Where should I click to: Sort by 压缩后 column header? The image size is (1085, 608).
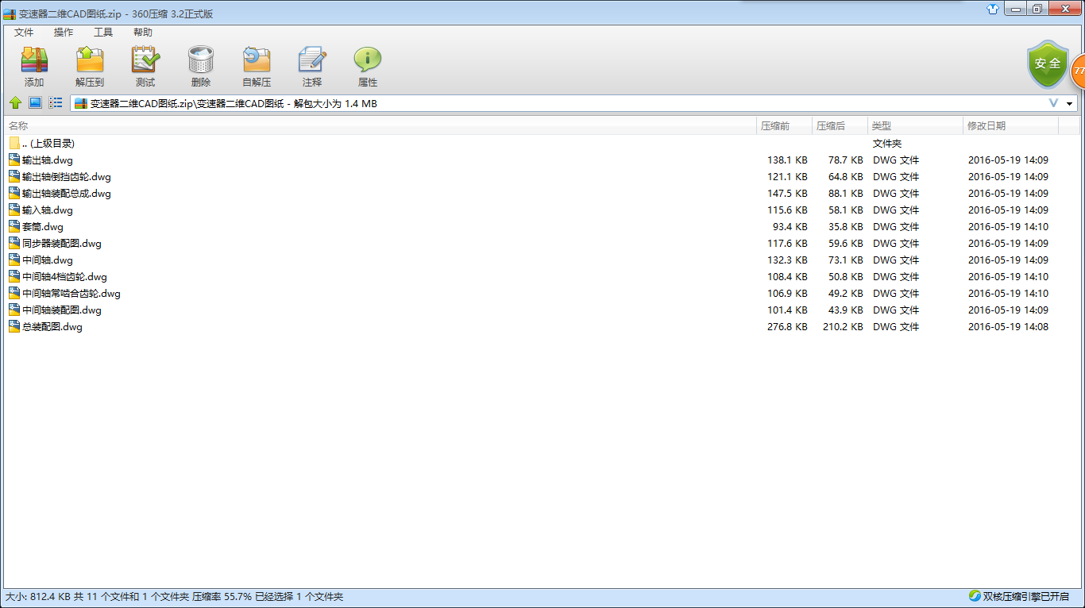click(x=840, y=126)
